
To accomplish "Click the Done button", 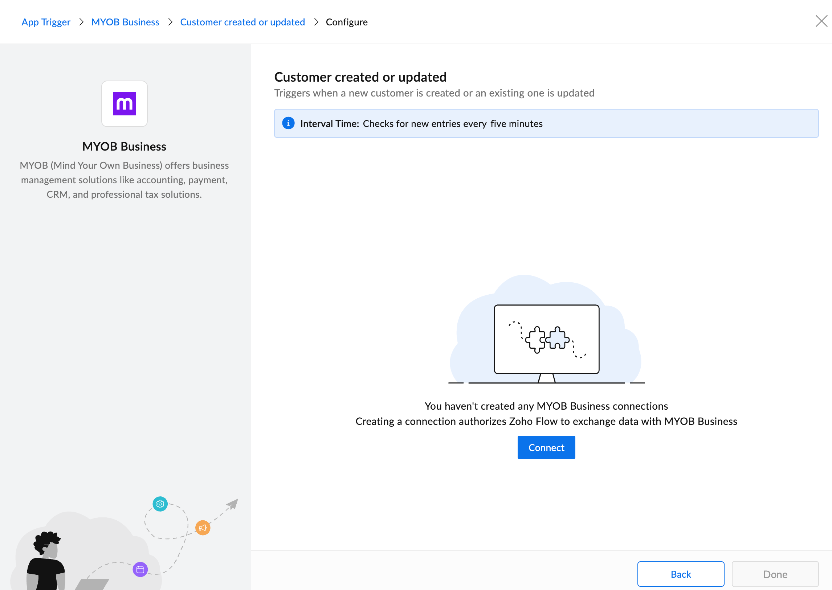I will point(775,574).
